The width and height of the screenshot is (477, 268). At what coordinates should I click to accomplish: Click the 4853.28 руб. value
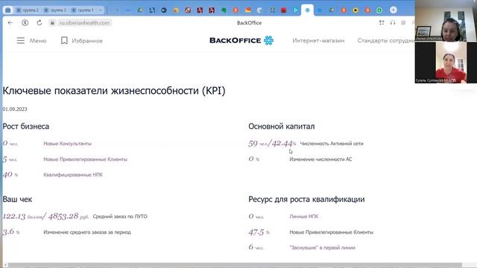[69, 216]
